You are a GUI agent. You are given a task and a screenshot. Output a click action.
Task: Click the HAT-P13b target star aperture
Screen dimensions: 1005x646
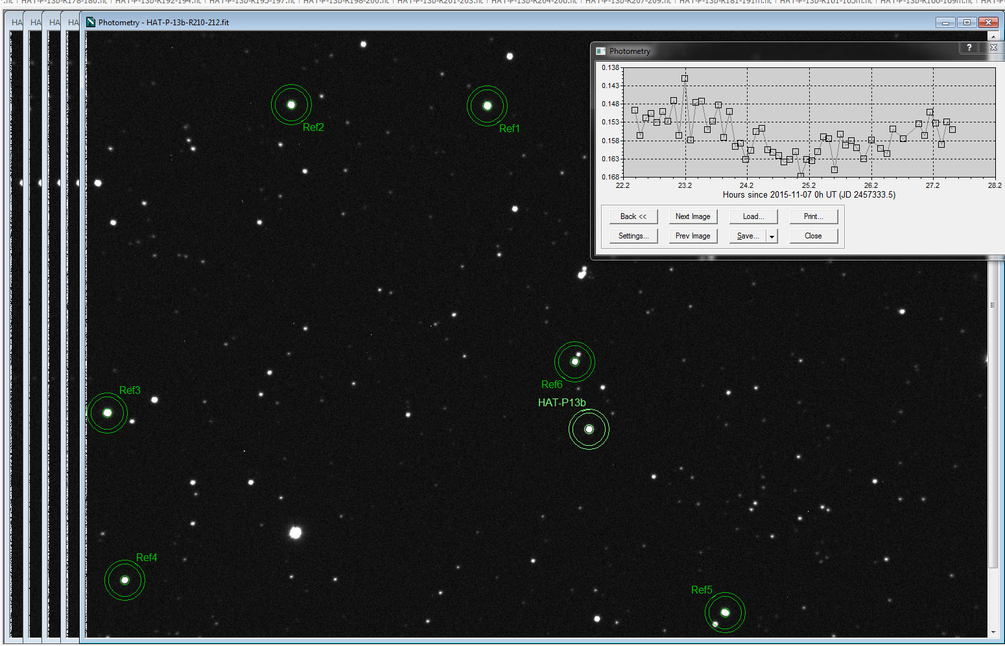589,429
